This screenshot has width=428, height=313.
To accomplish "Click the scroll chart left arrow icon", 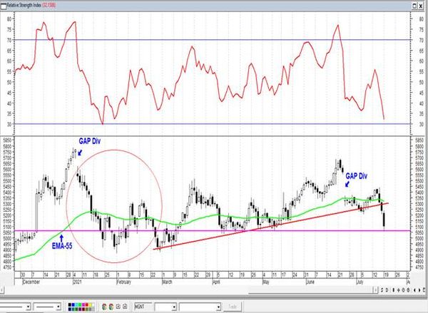I will click(415, 290).
